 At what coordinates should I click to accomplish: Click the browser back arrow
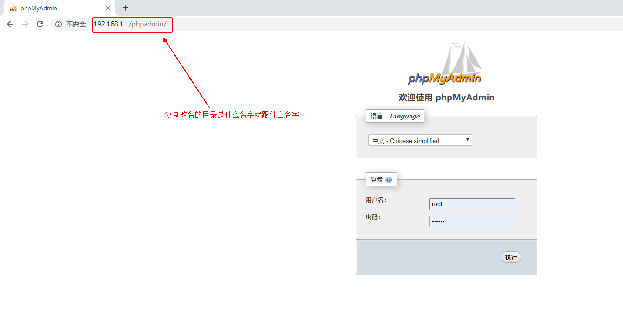point(10,24)
